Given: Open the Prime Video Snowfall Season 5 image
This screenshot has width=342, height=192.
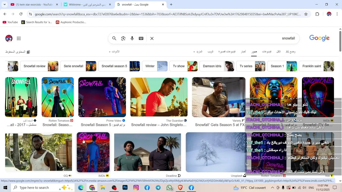Looking at the screenshot, I should 102,97.
